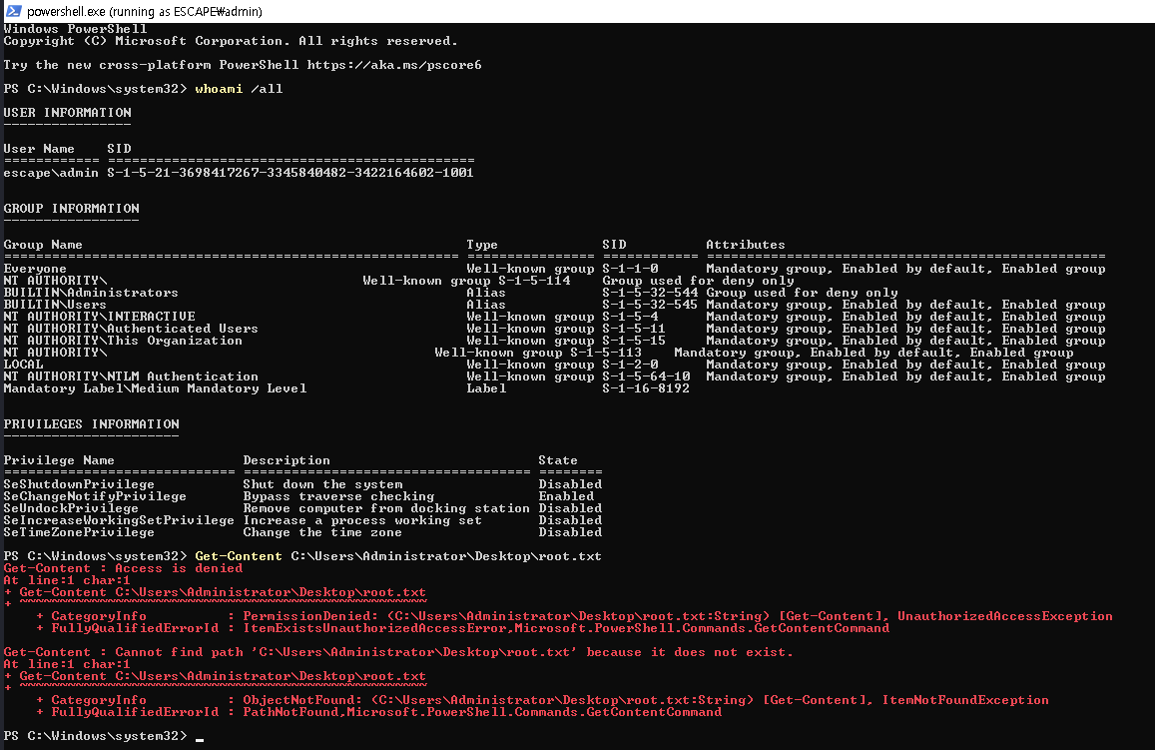Click the title text 'powershell.exe (running as ESCAPE\admin)'
The image size is (1155, 750).
click(x=145, y=12)
